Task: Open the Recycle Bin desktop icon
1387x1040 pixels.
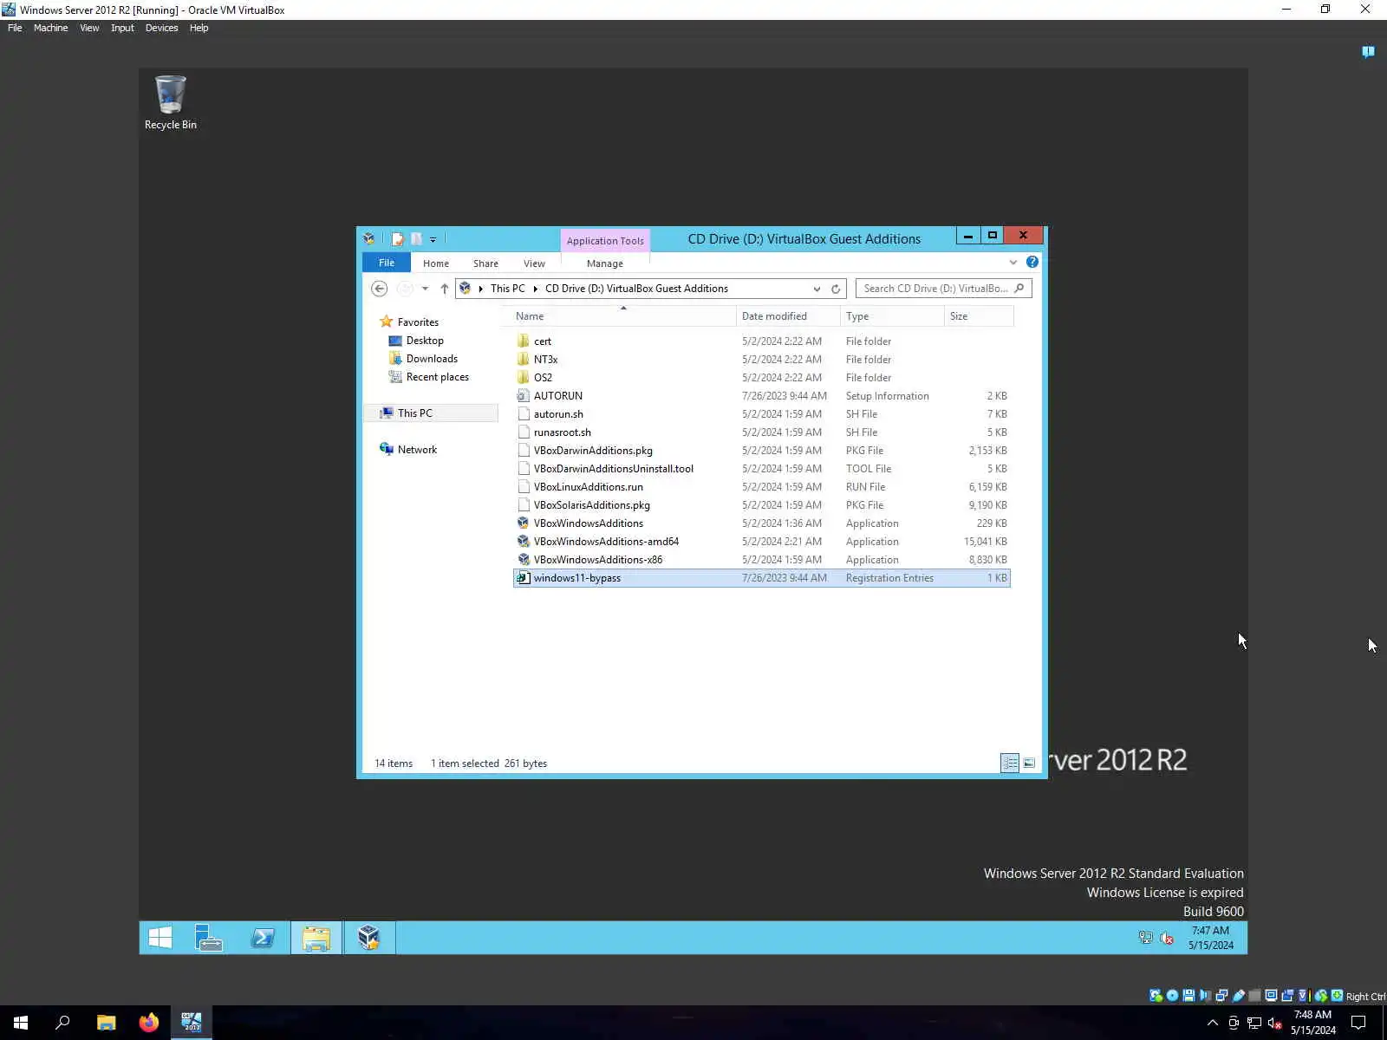Action: [170, 102]
